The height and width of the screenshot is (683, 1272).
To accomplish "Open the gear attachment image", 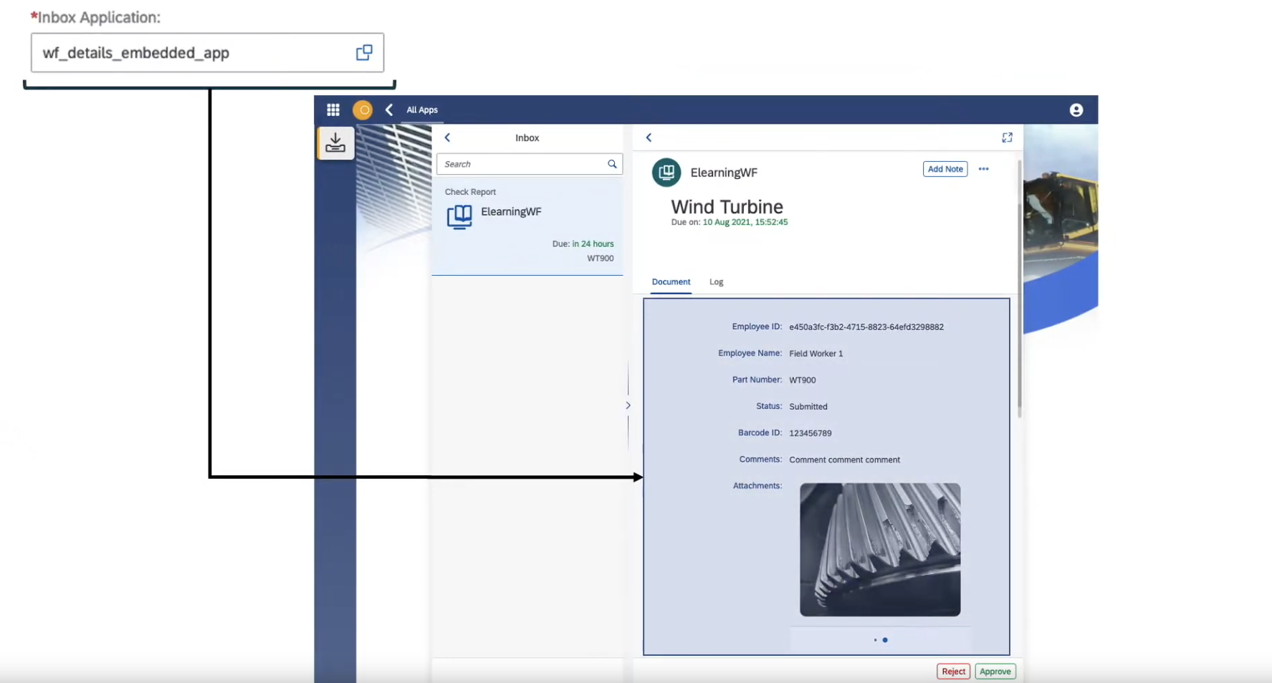I will pyautogui.click(x=880, y=549).
